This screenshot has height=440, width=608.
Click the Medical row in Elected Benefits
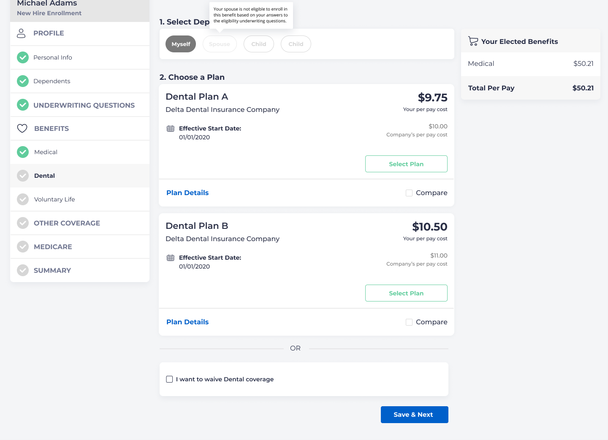point(530,64)
